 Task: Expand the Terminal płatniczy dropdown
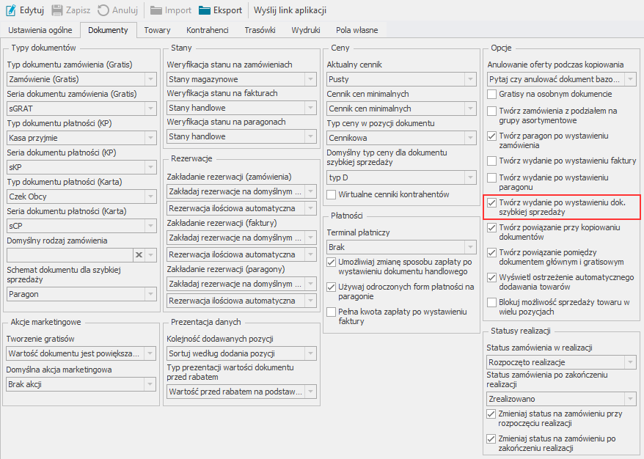pyautogui.click(x=470, y=247)
